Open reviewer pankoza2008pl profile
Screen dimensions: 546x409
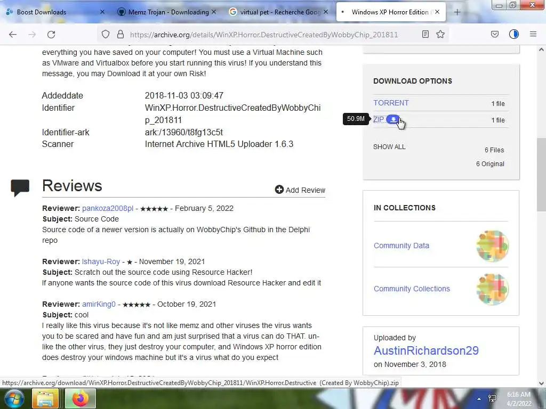108,208
